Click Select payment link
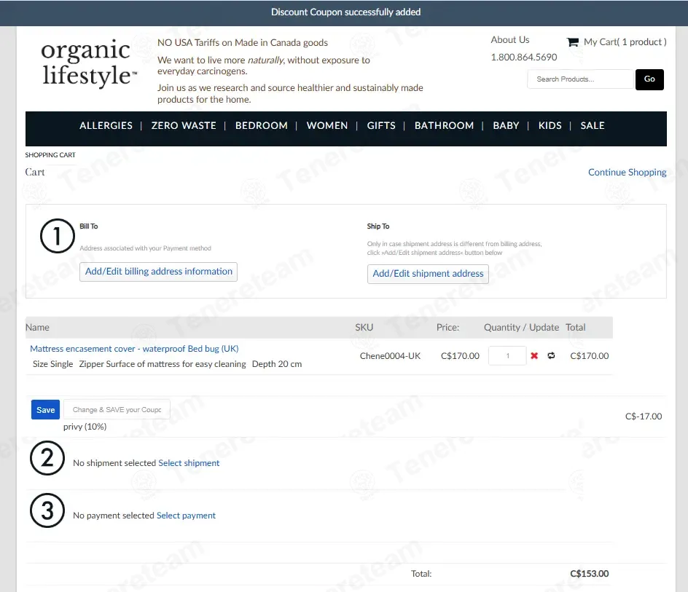 click(x=186, y=516)
